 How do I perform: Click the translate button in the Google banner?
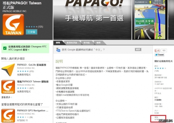click(138, 50)
